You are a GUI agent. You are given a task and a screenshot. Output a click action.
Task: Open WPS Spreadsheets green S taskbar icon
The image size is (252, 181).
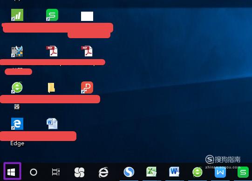point(243,172)
